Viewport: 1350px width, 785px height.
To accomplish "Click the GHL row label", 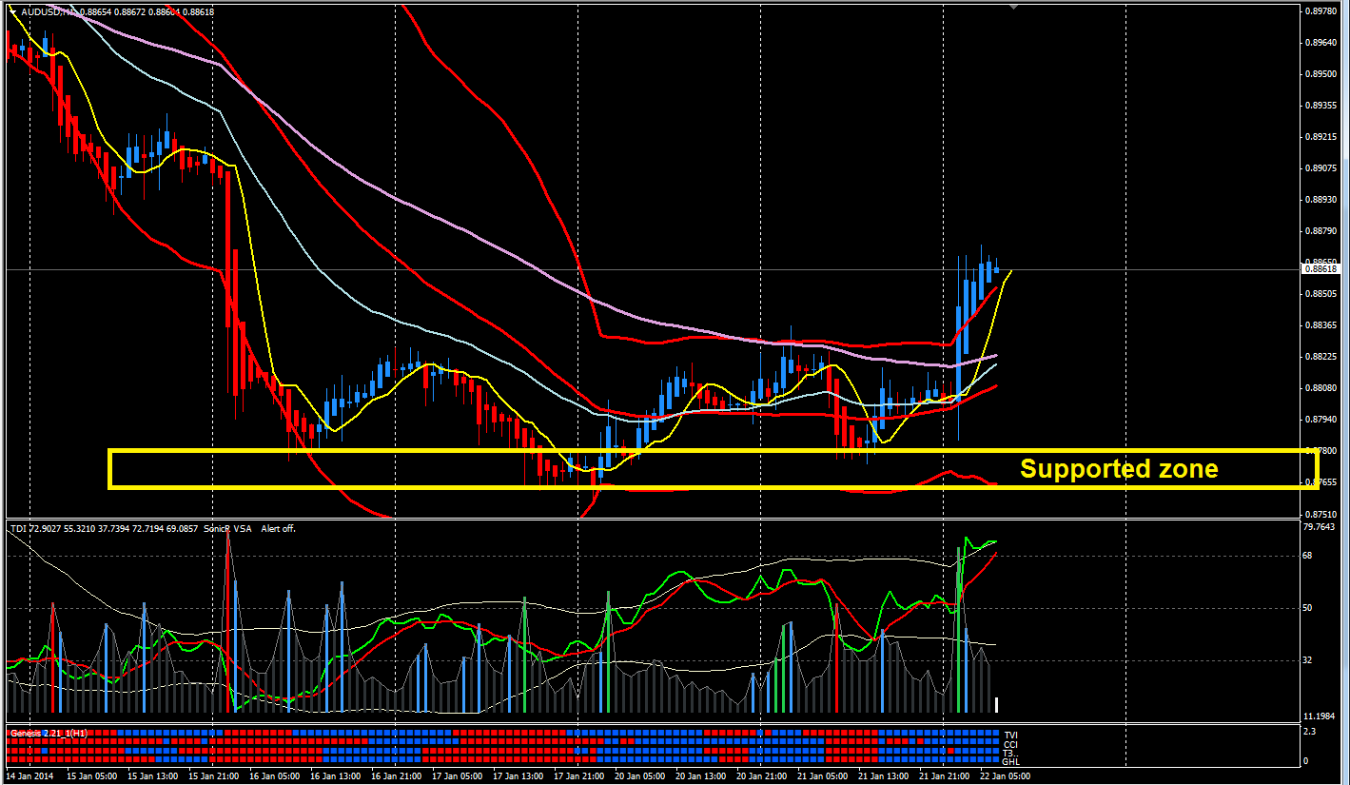I will (x=1010, y=761).
